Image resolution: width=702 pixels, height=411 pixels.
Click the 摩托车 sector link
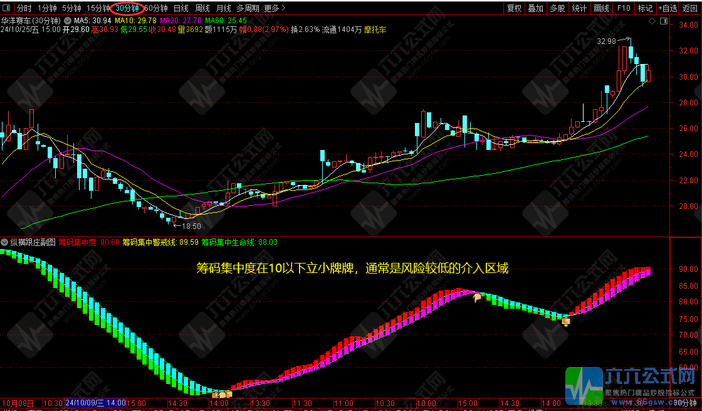375,29
